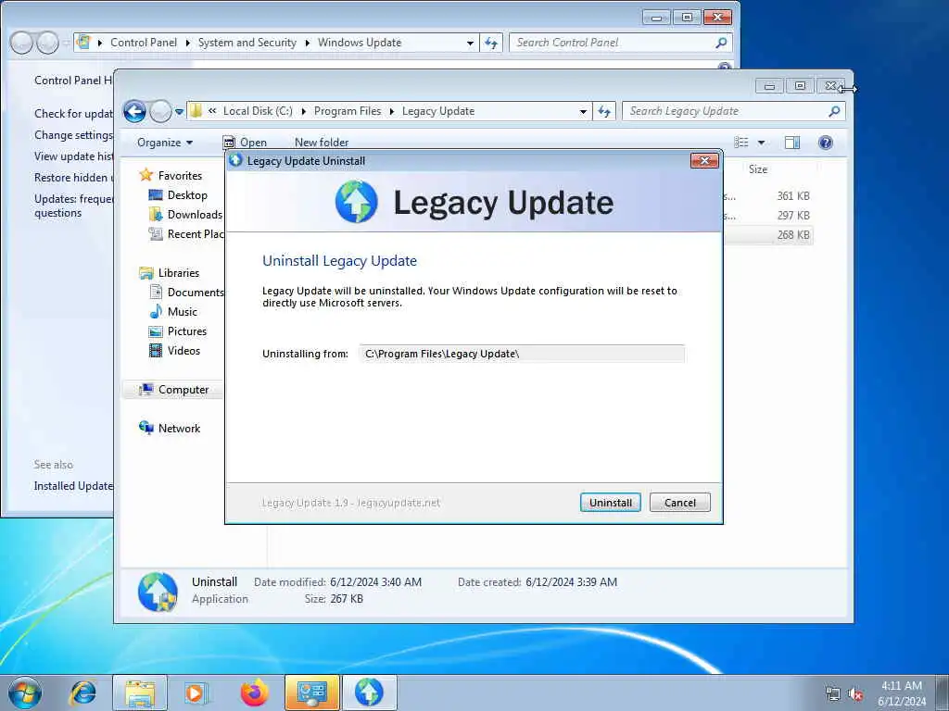Open the Music library
Screen dimensions: 949x711
point(183,312)
